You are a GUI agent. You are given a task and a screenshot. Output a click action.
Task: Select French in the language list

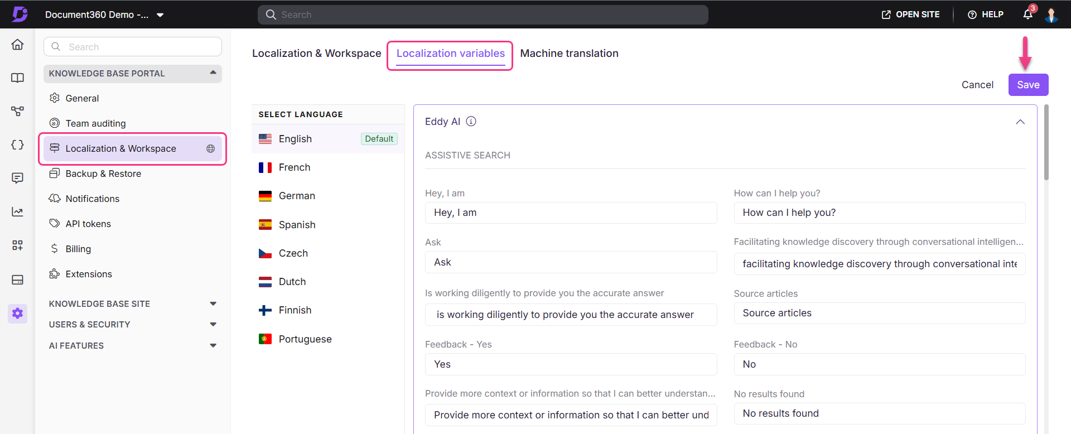click(x=295, y=167)
